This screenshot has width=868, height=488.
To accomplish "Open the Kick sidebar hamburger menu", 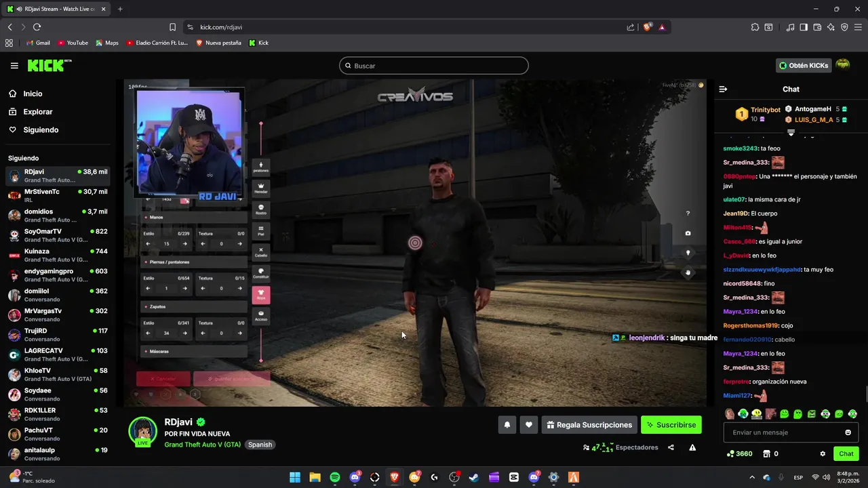I will [14, 66].
